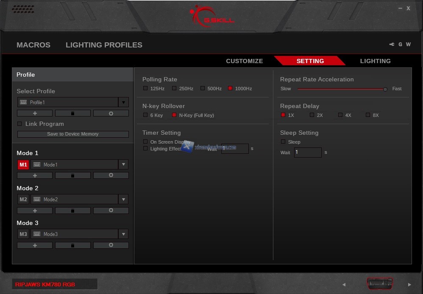Click the Mode 3 add plus icon

35,245
